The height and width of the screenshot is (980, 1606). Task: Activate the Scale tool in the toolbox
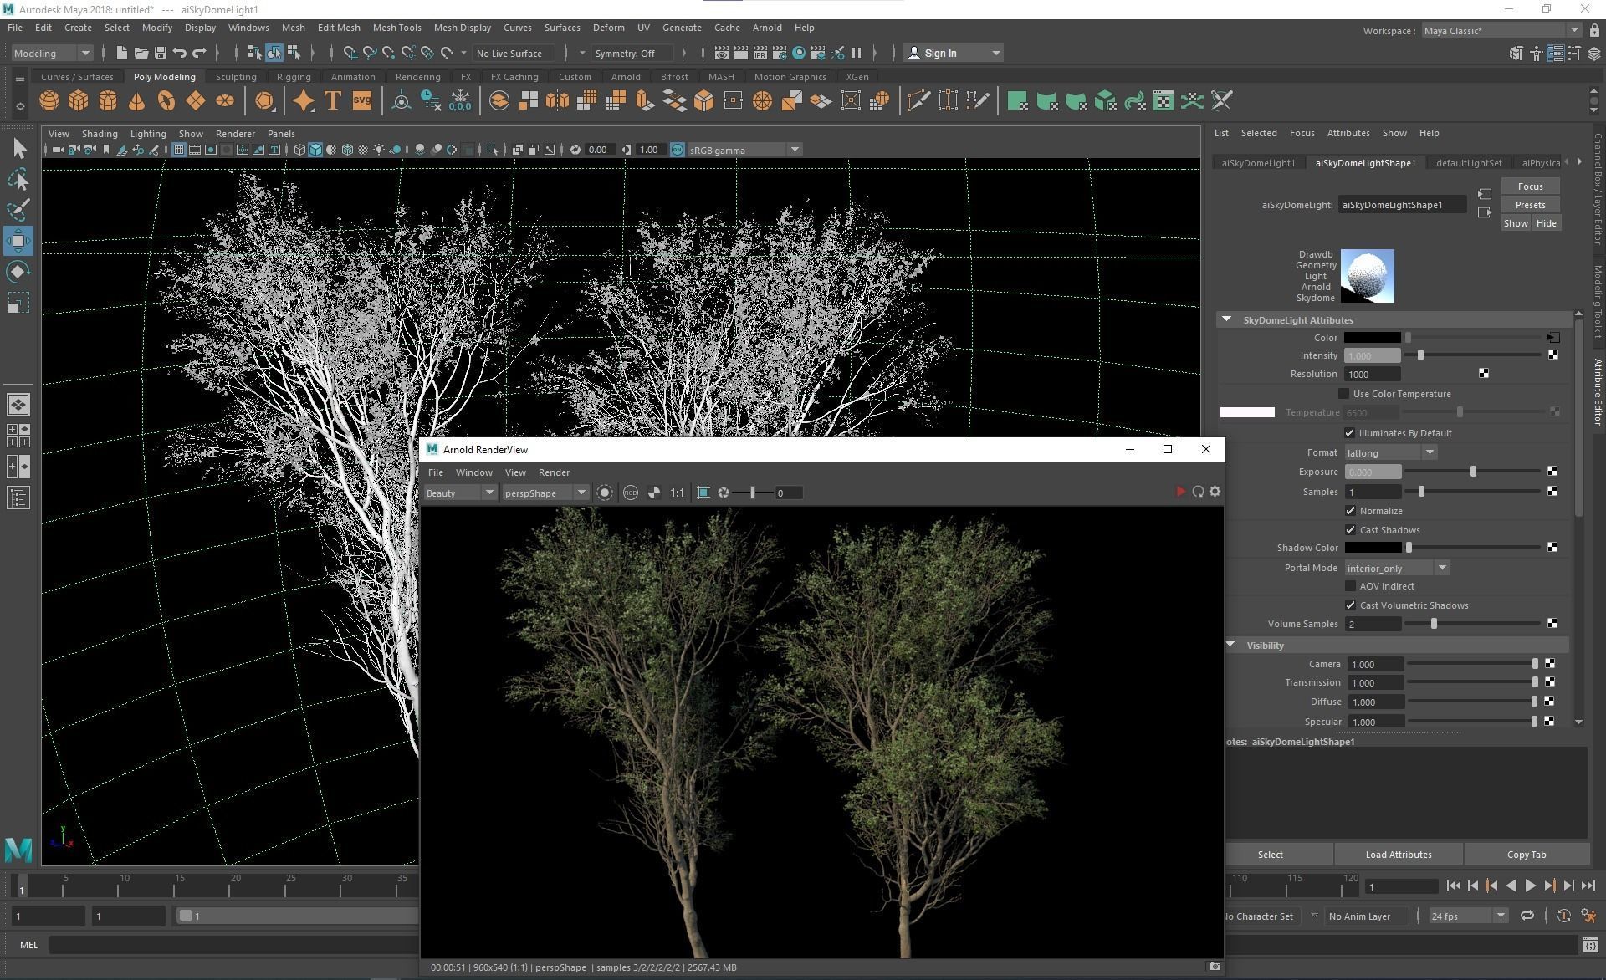18,303
